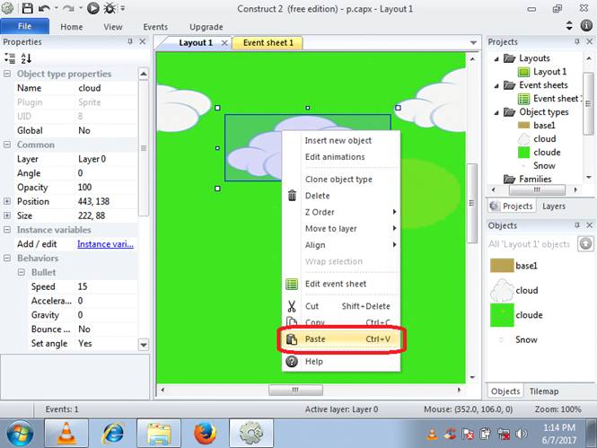
Task: Switch to Event sheet 1 tab
Action: [268, 42]
